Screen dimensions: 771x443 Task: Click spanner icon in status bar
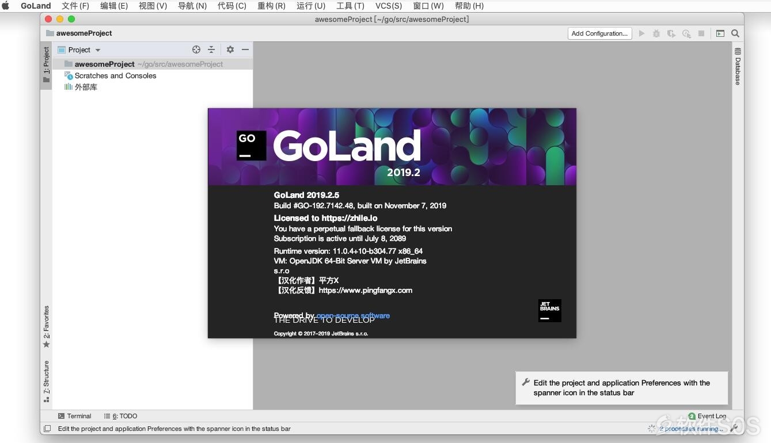(734, 428)
